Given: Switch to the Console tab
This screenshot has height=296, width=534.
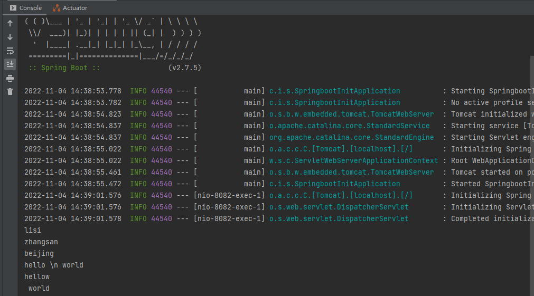Looking at the screenshot, I should pyautogui.click(x=26, y=8).
